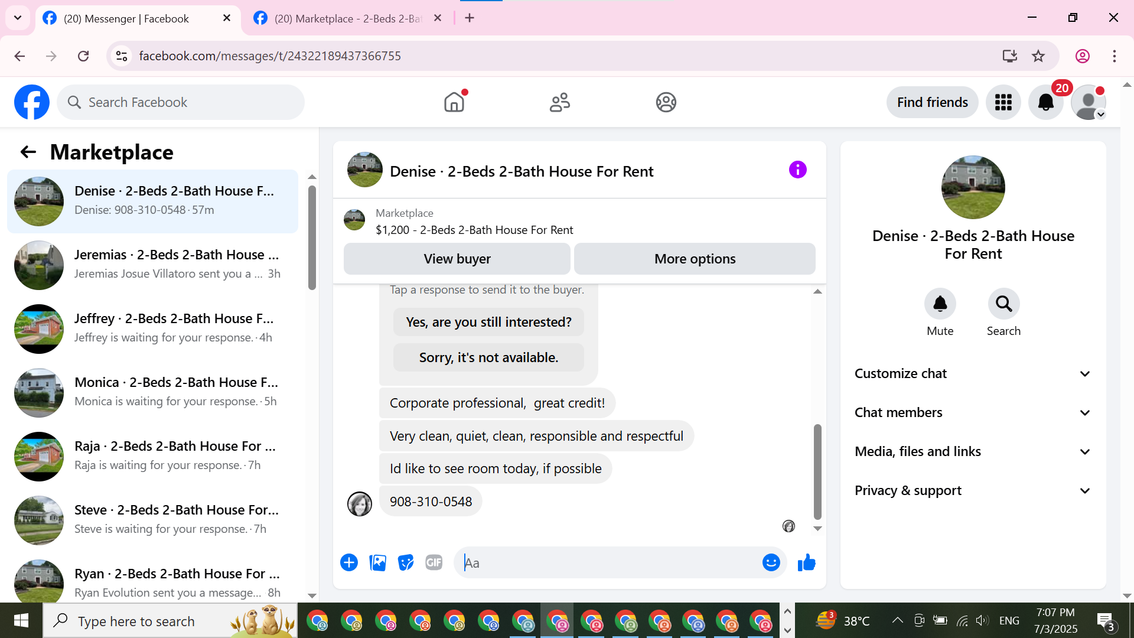
Task: Click the purple conversation info icon
Action: pos(797,170)
